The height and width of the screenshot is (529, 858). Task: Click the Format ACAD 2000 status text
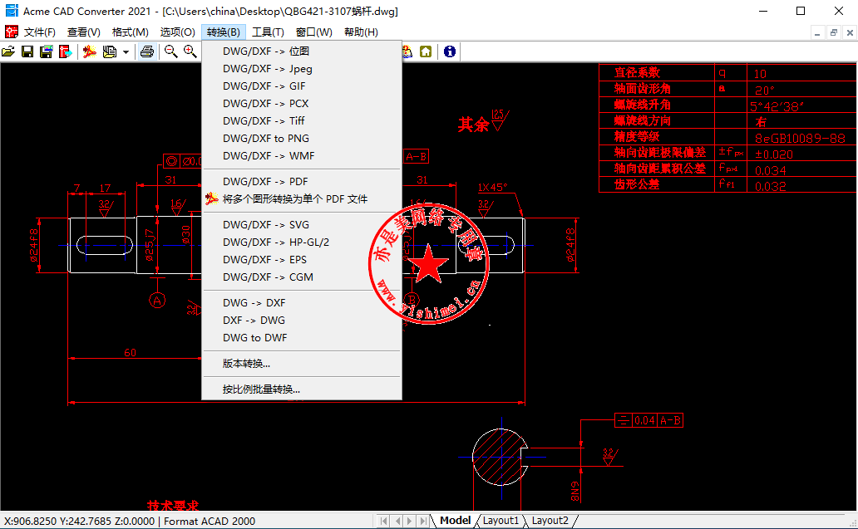click(210, 522)
